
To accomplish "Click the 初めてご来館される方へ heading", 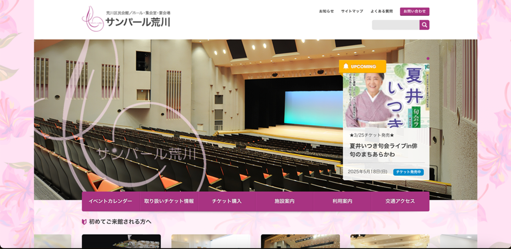I will tap(120, 222).
